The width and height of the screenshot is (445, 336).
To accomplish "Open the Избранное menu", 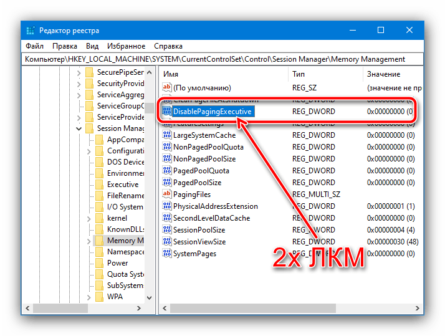I will (127, 46).
